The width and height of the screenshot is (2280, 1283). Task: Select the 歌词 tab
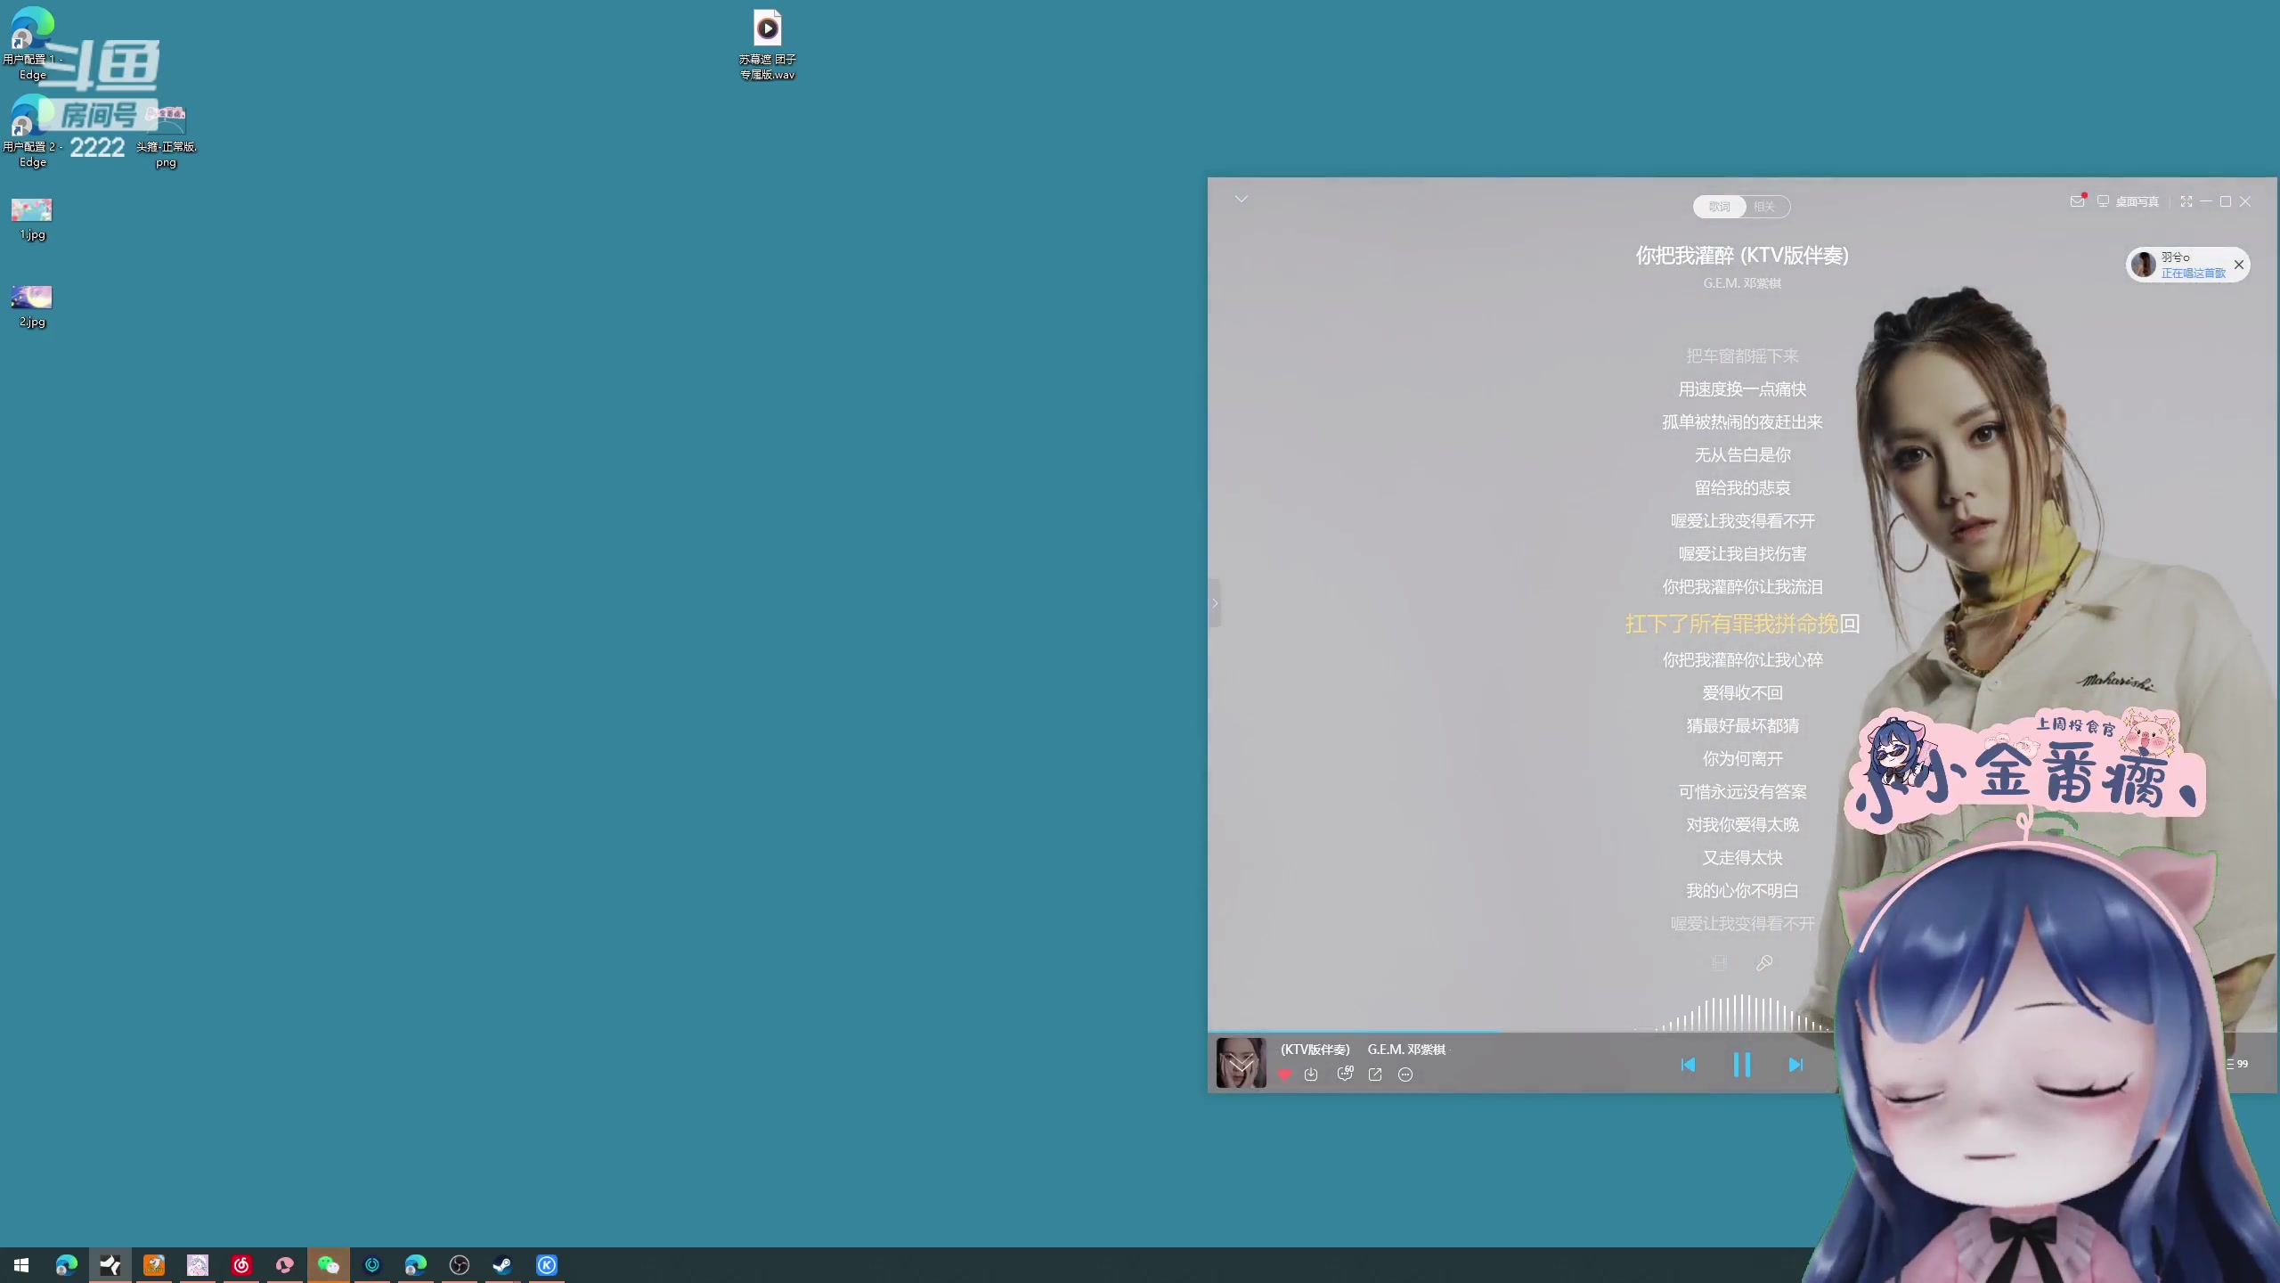pos(1719,207)
